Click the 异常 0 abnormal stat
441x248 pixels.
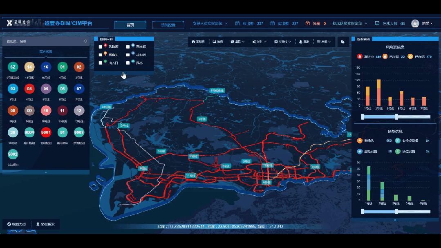(x=316, y=23)
